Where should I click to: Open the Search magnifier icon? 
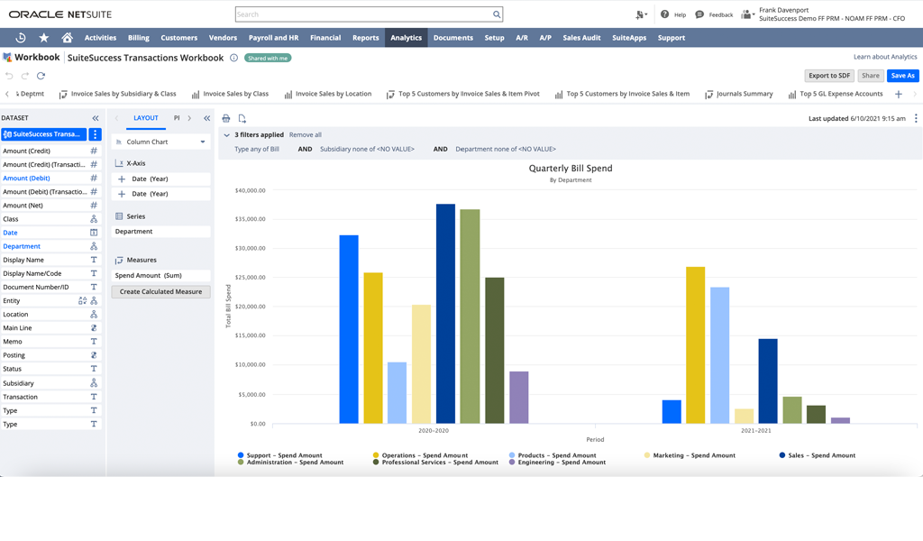pos(495,14)
